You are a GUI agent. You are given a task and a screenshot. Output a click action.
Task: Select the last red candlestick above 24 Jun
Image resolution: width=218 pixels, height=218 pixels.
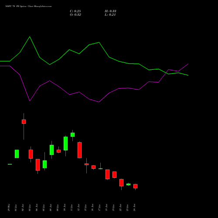coord(136,186)
